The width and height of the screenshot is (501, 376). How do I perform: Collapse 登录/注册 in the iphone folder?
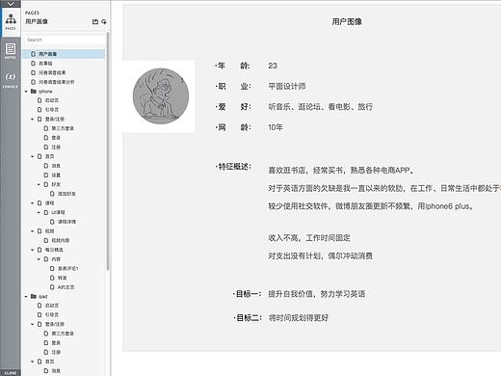(x=33, y=120)
